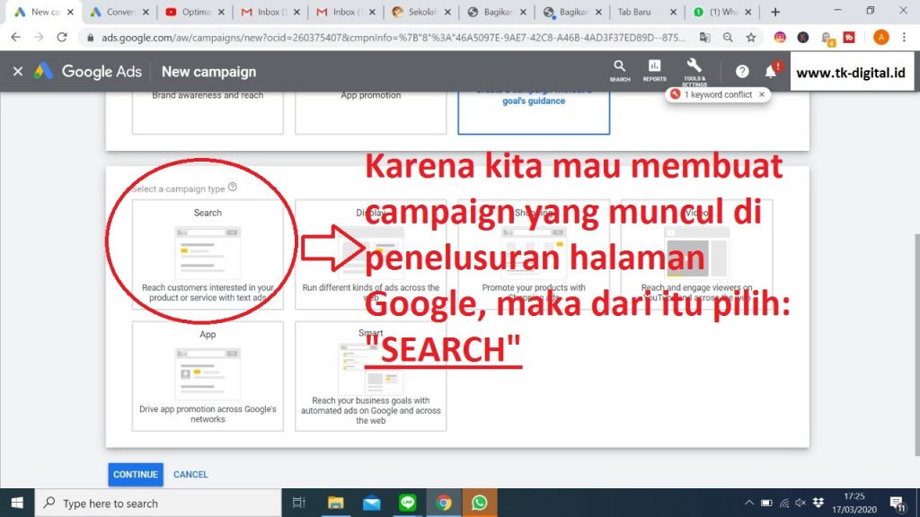This screenshot has width=920, height=517.
Task: Bookmark this page with the star icon
Action: 751,38
